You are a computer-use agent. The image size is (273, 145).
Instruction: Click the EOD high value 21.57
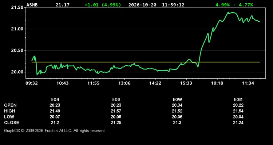click(x=116, y=111)
